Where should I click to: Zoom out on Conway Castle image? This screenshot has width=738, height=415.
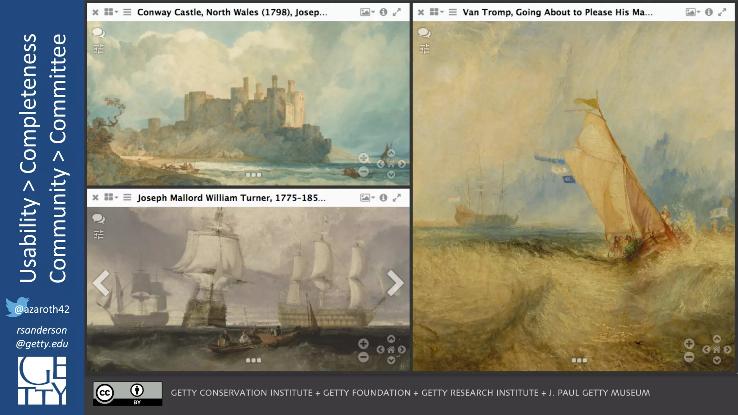(x=364, y=171)
